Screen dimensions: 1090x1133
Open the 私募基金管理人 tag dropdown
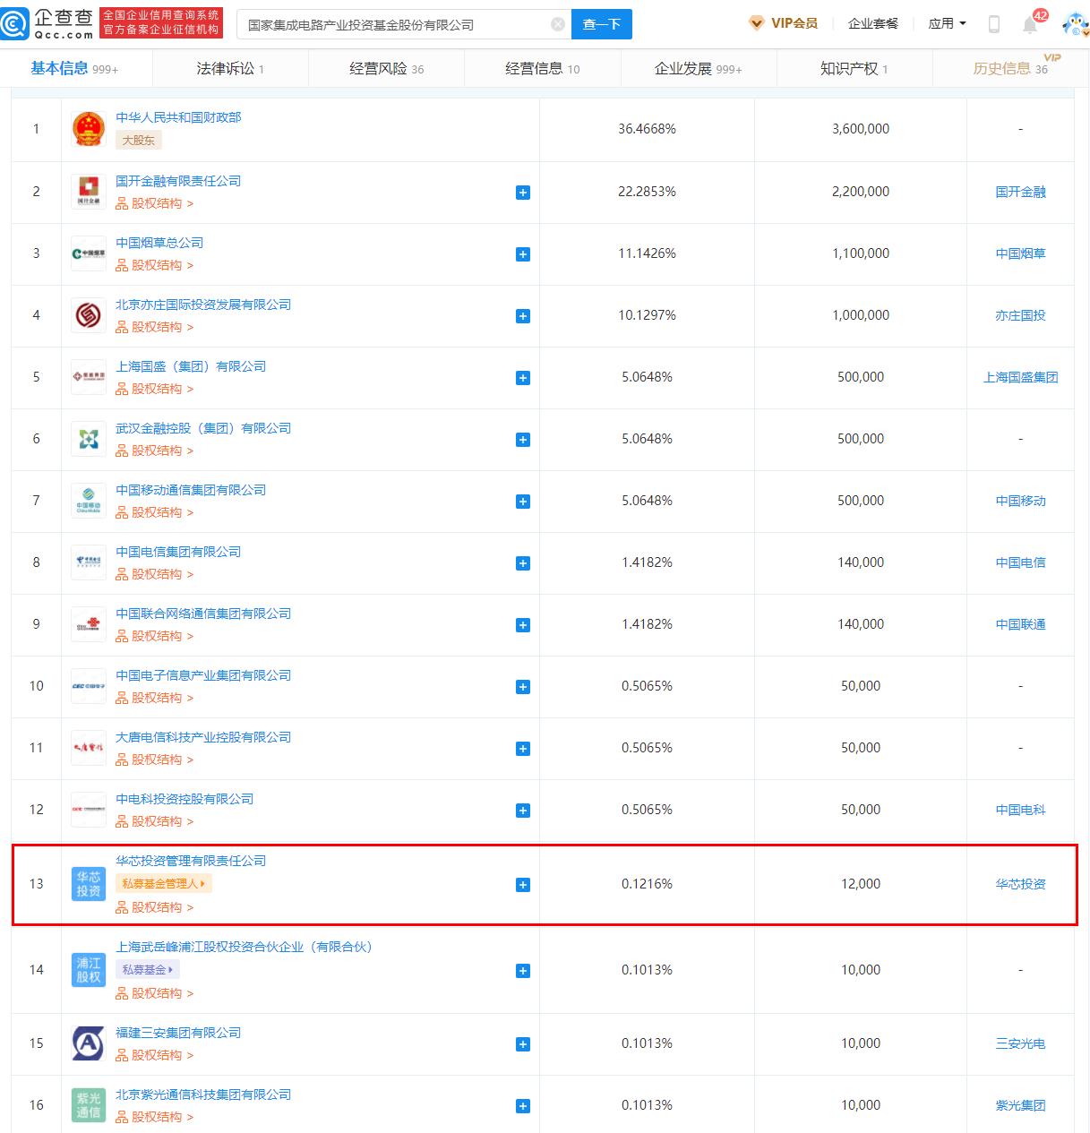point(163,884)
